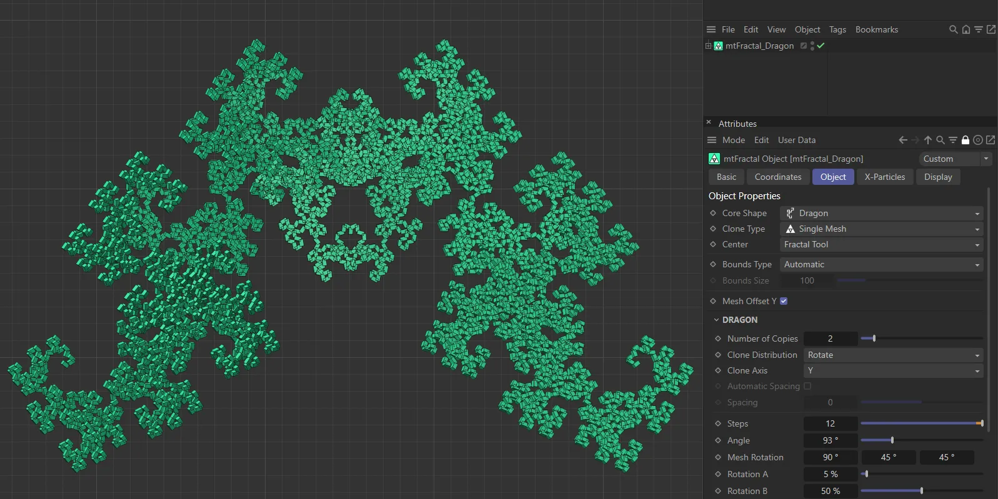Viewport: 998px width, 499px height.
Task: Switch to the Basic tab
Action: click(727, 177)
